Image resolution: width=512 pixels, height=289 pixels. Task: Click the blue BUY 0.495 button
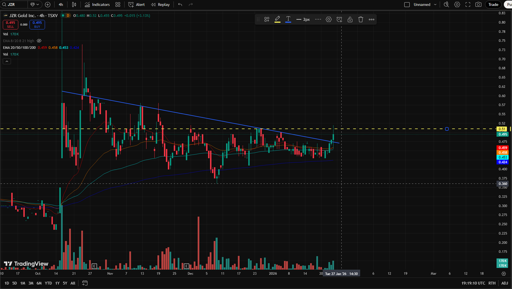37,24
